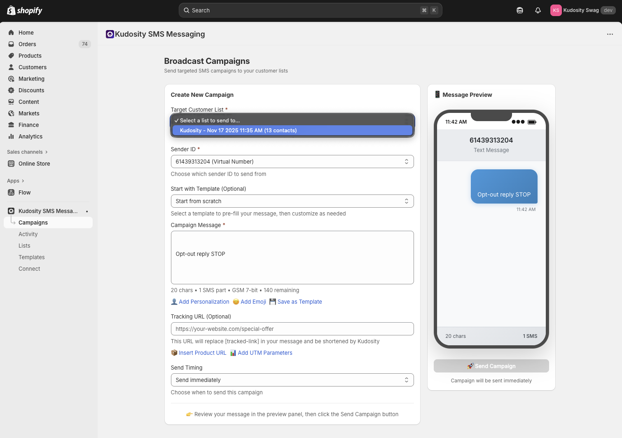Click the Kudosity SMS Messaging sidebar item
622x438 pixels.
coord(48,211)
